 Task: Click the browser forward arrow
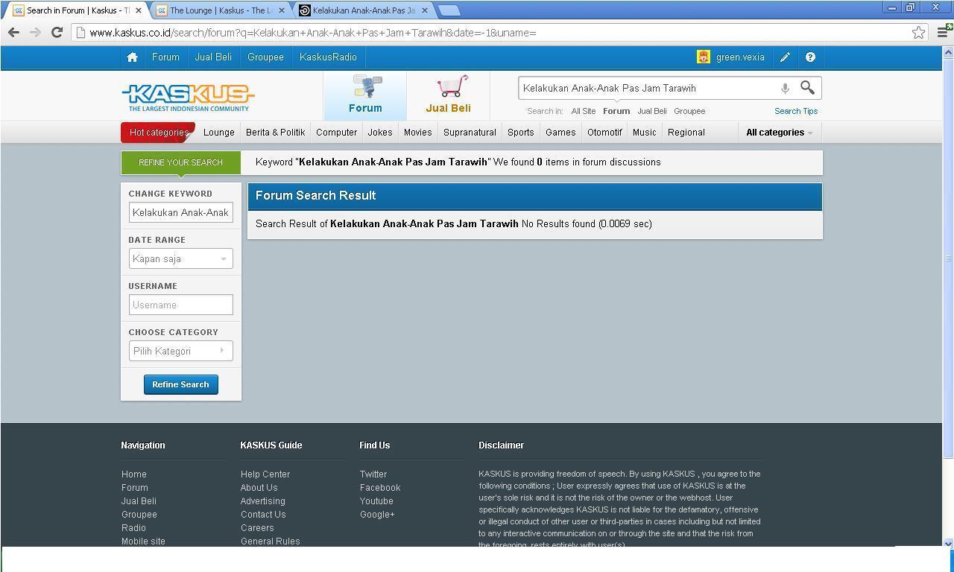[35, 32]
